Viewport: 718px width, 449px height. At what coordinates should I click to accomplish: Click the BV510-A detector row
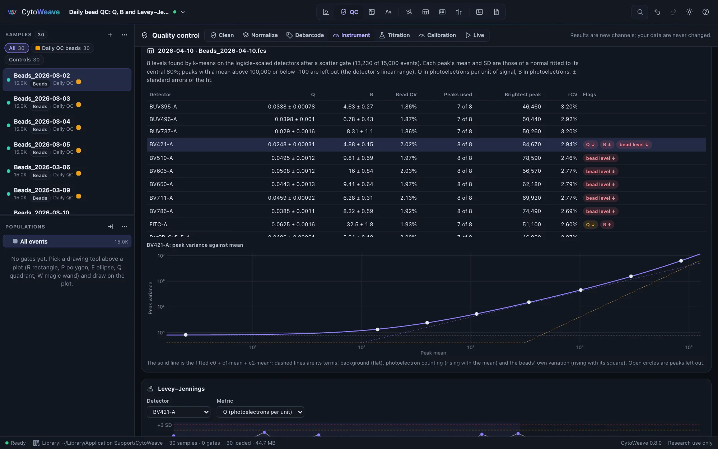point(426,158)
